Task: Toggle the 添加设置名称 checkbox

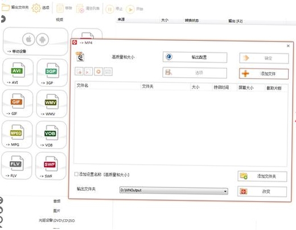Action: tap(76, 174)
